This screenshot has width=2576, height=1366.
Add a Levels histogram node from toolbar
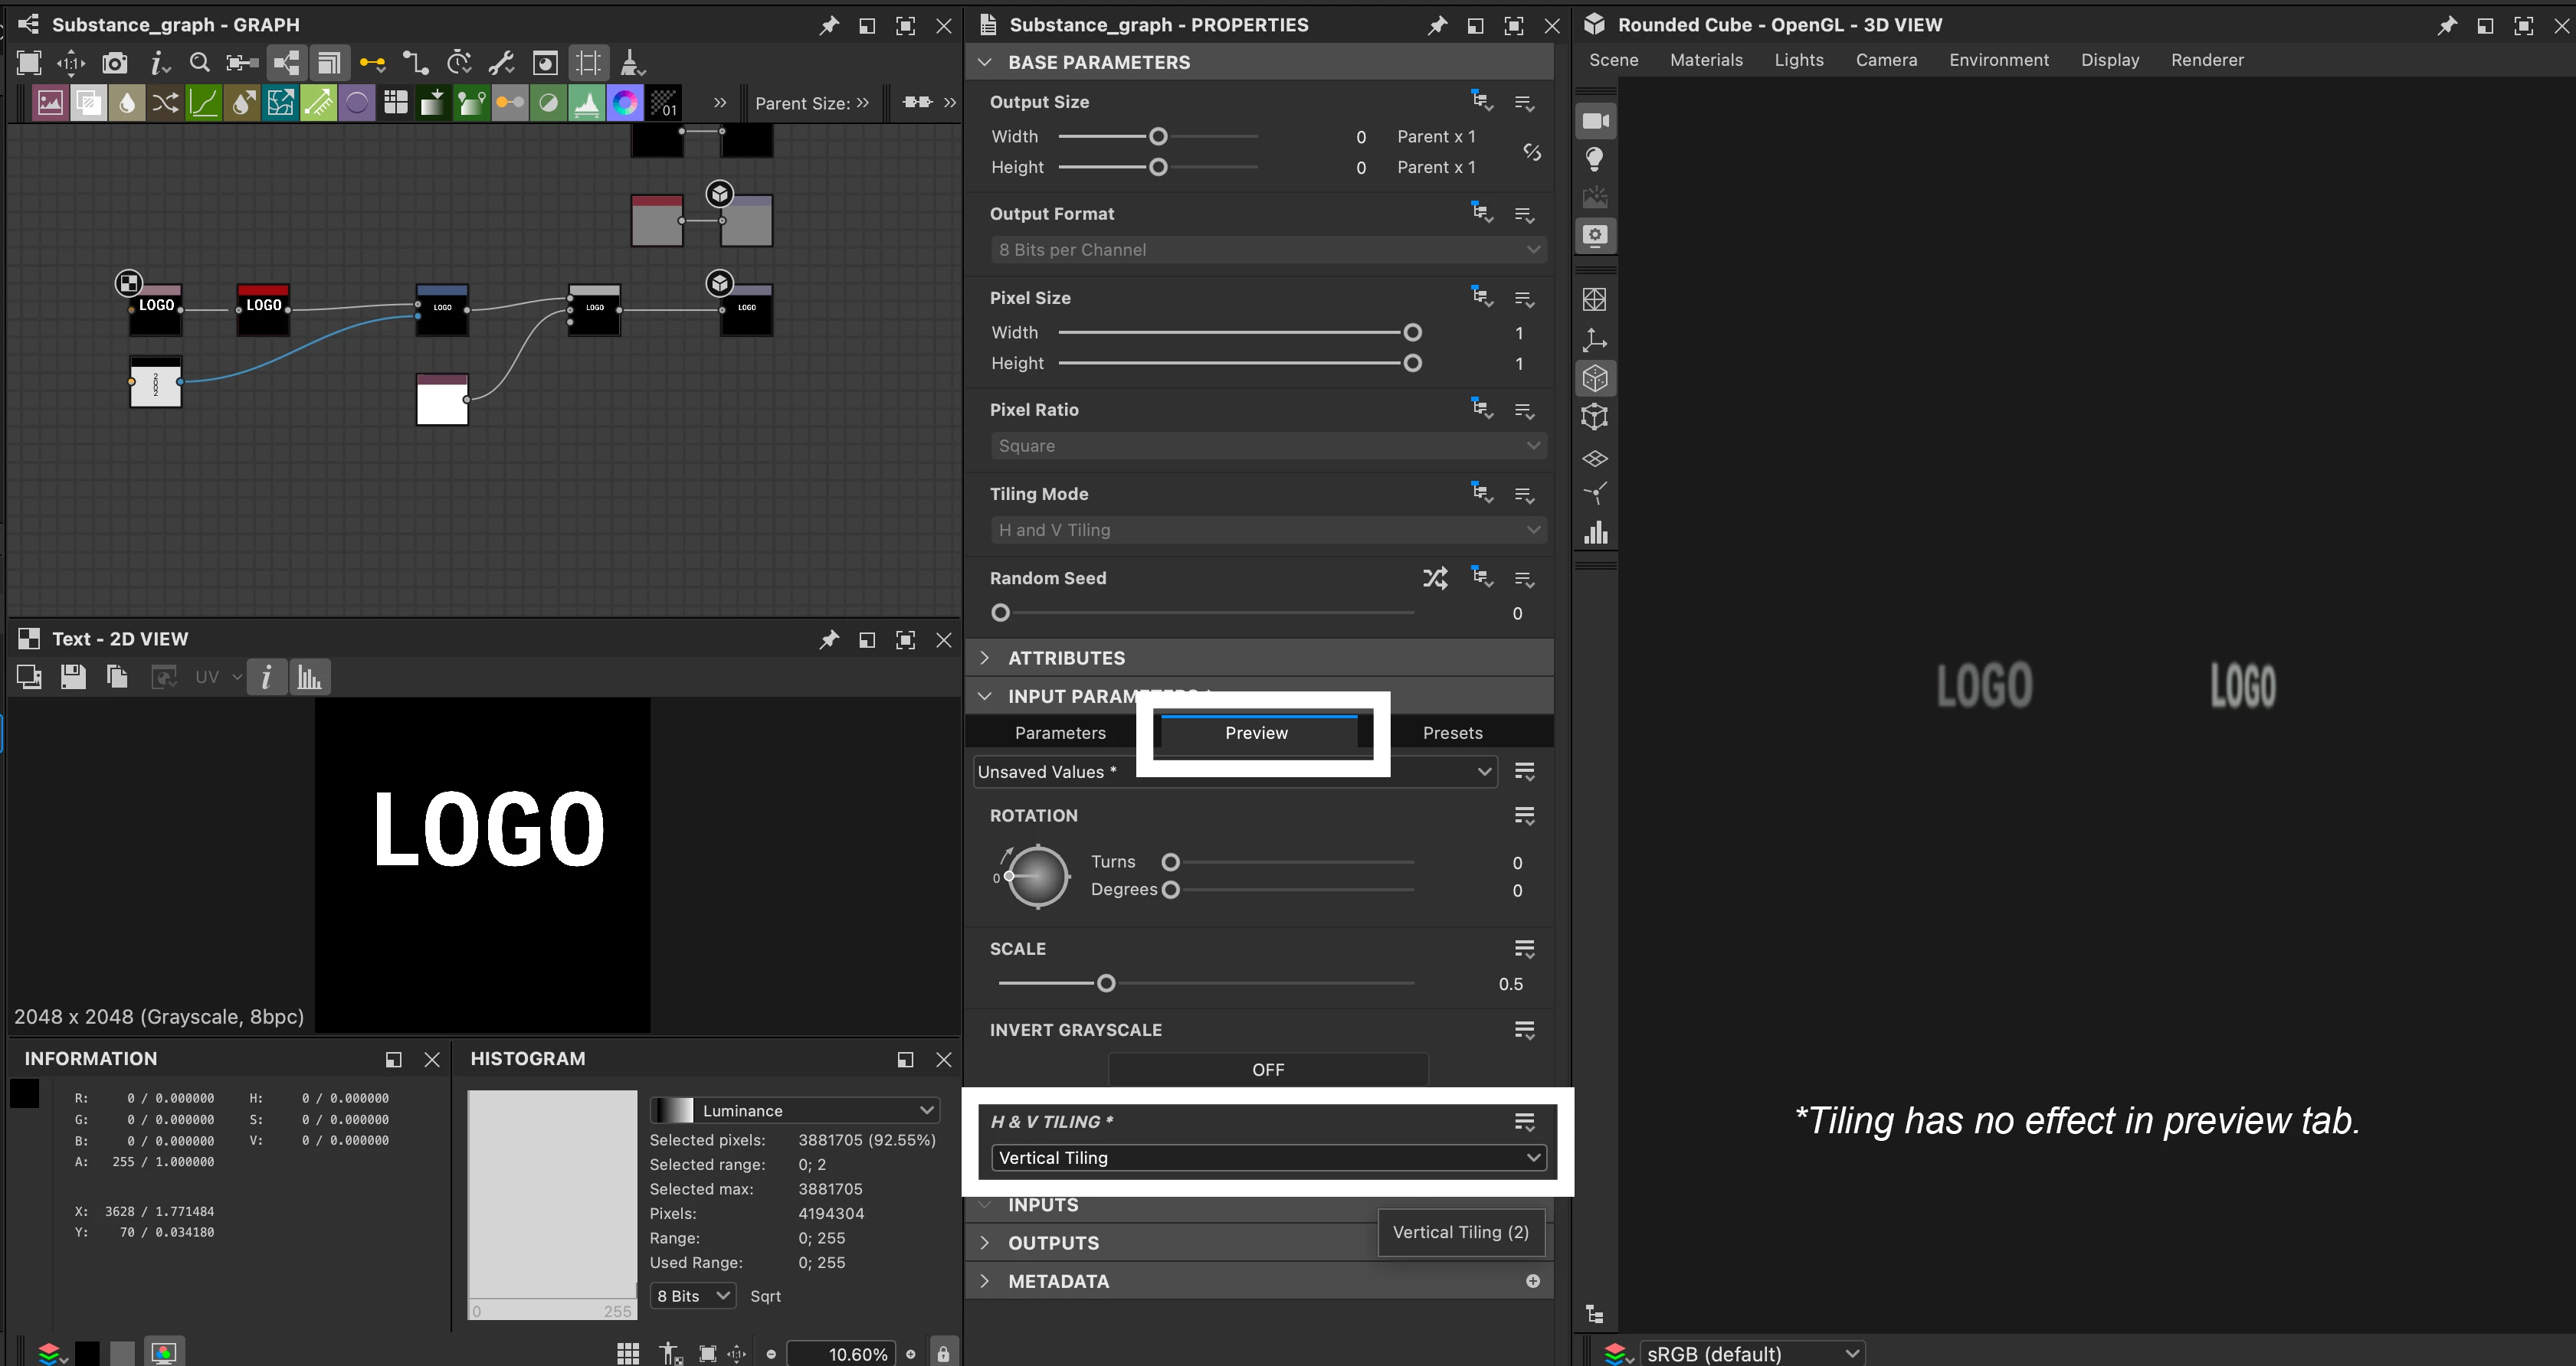coord(587,103)
